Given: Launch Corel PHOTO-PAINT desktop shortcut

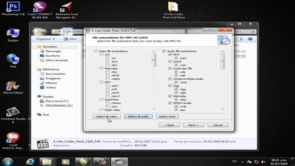Looking at the screenshot, I should click(13, 141).
